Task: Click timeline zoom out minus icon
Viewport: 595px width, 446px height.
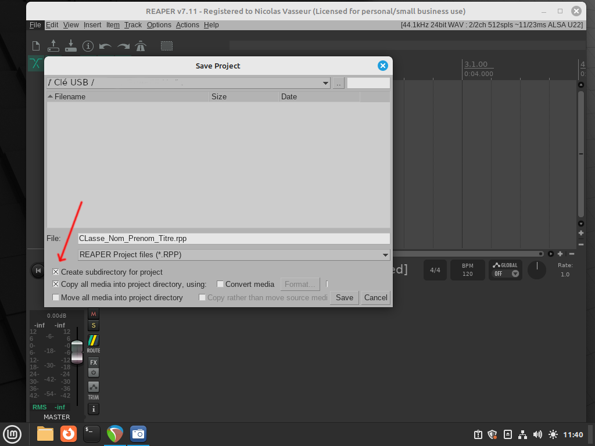Action: click(572, 254)
